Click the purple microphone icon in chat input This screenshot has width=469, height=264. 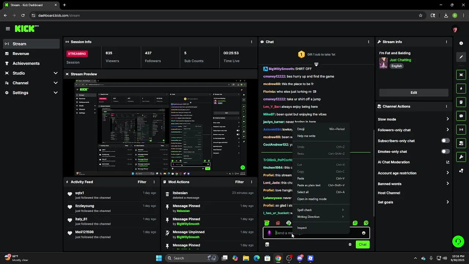click(269, 233)
